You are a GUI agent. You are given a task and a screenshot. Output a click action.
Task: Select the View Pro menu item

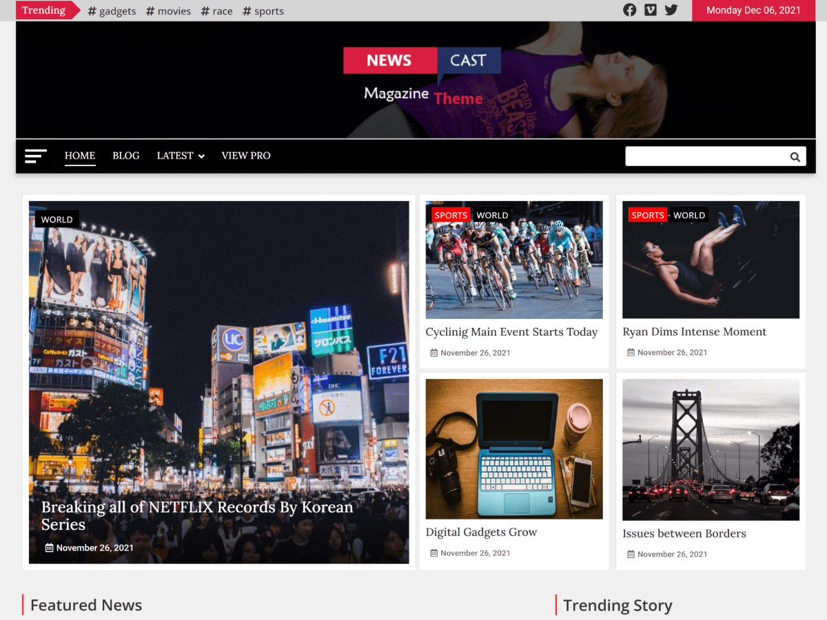click(246, 156)
